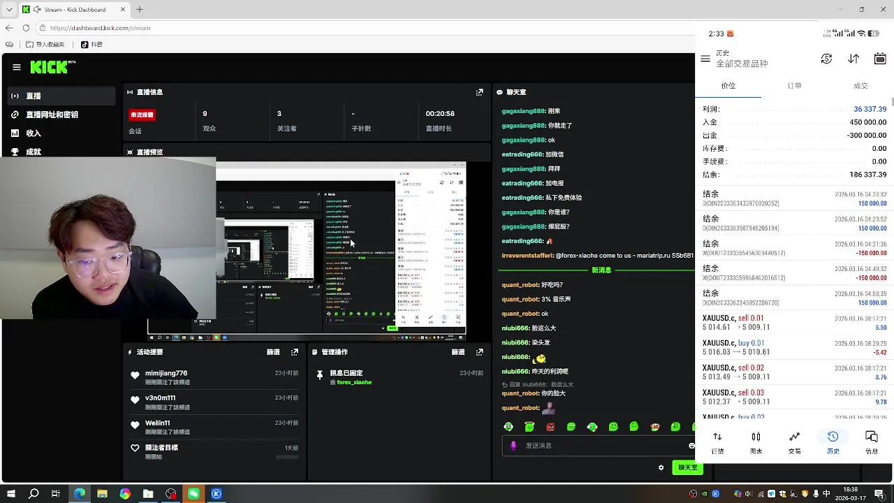
Task: Open 筛選 filter in 活动提要 panel
Action: (x=273, y=352)
